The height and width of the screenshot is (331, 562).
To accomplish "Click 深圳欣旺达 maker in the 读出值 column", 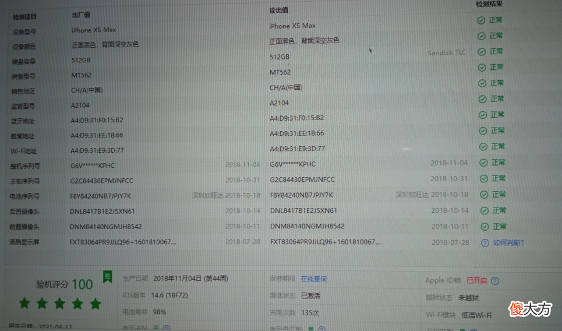I will [x=412, y=195].
